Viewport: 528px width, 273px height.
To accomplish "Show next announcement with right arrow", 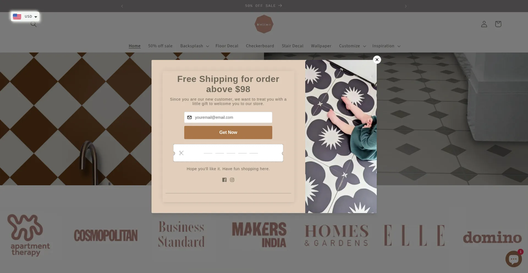I will point(406,6).
